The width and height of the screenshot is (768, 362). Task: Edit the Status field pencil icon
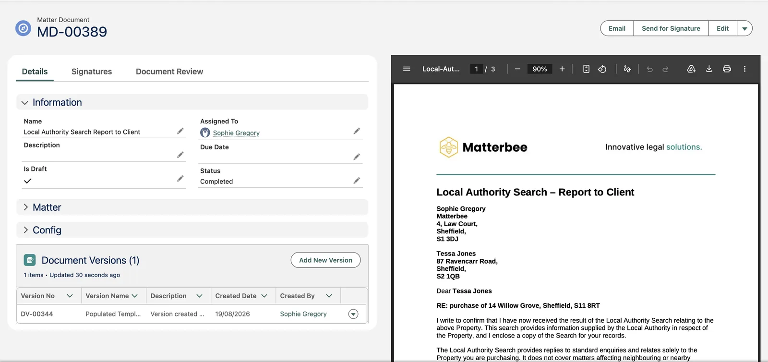[x=357, y=181]
